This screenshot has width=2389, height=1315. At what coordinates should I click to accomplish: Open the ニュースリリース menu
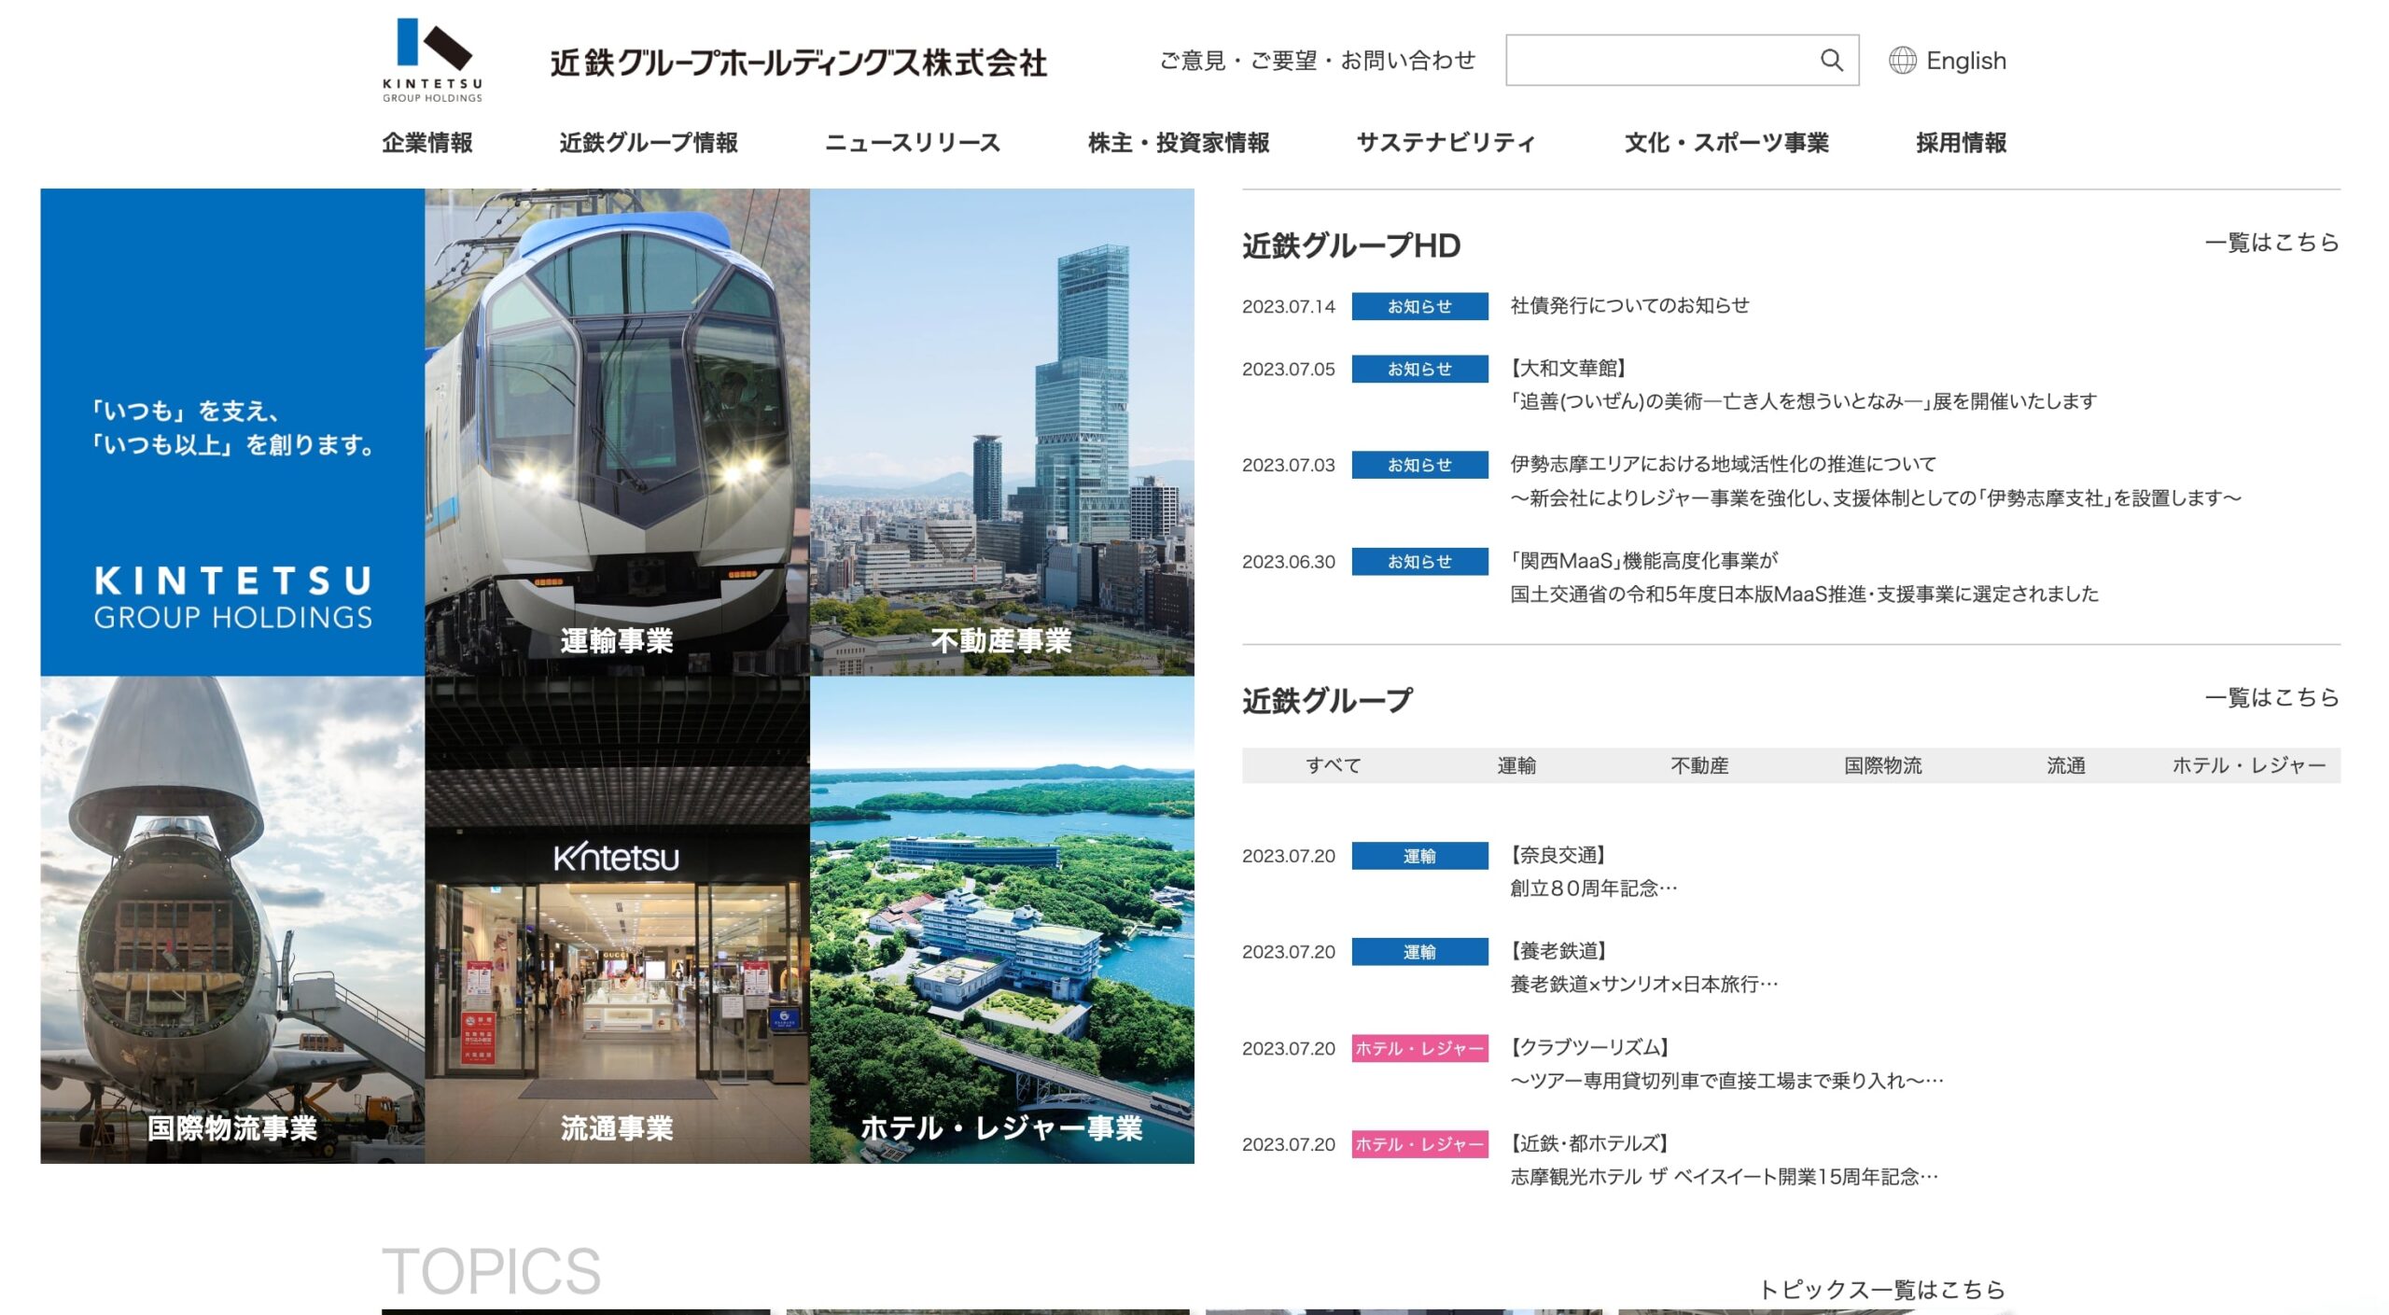point(913,143)
